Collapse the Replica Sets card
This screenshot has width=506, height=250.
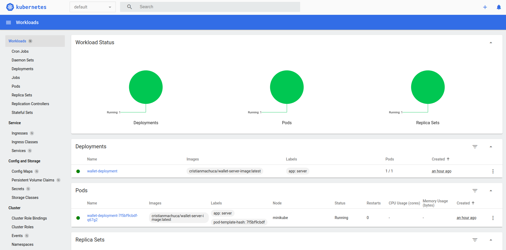pyautogui.click(x=491, y=240)
